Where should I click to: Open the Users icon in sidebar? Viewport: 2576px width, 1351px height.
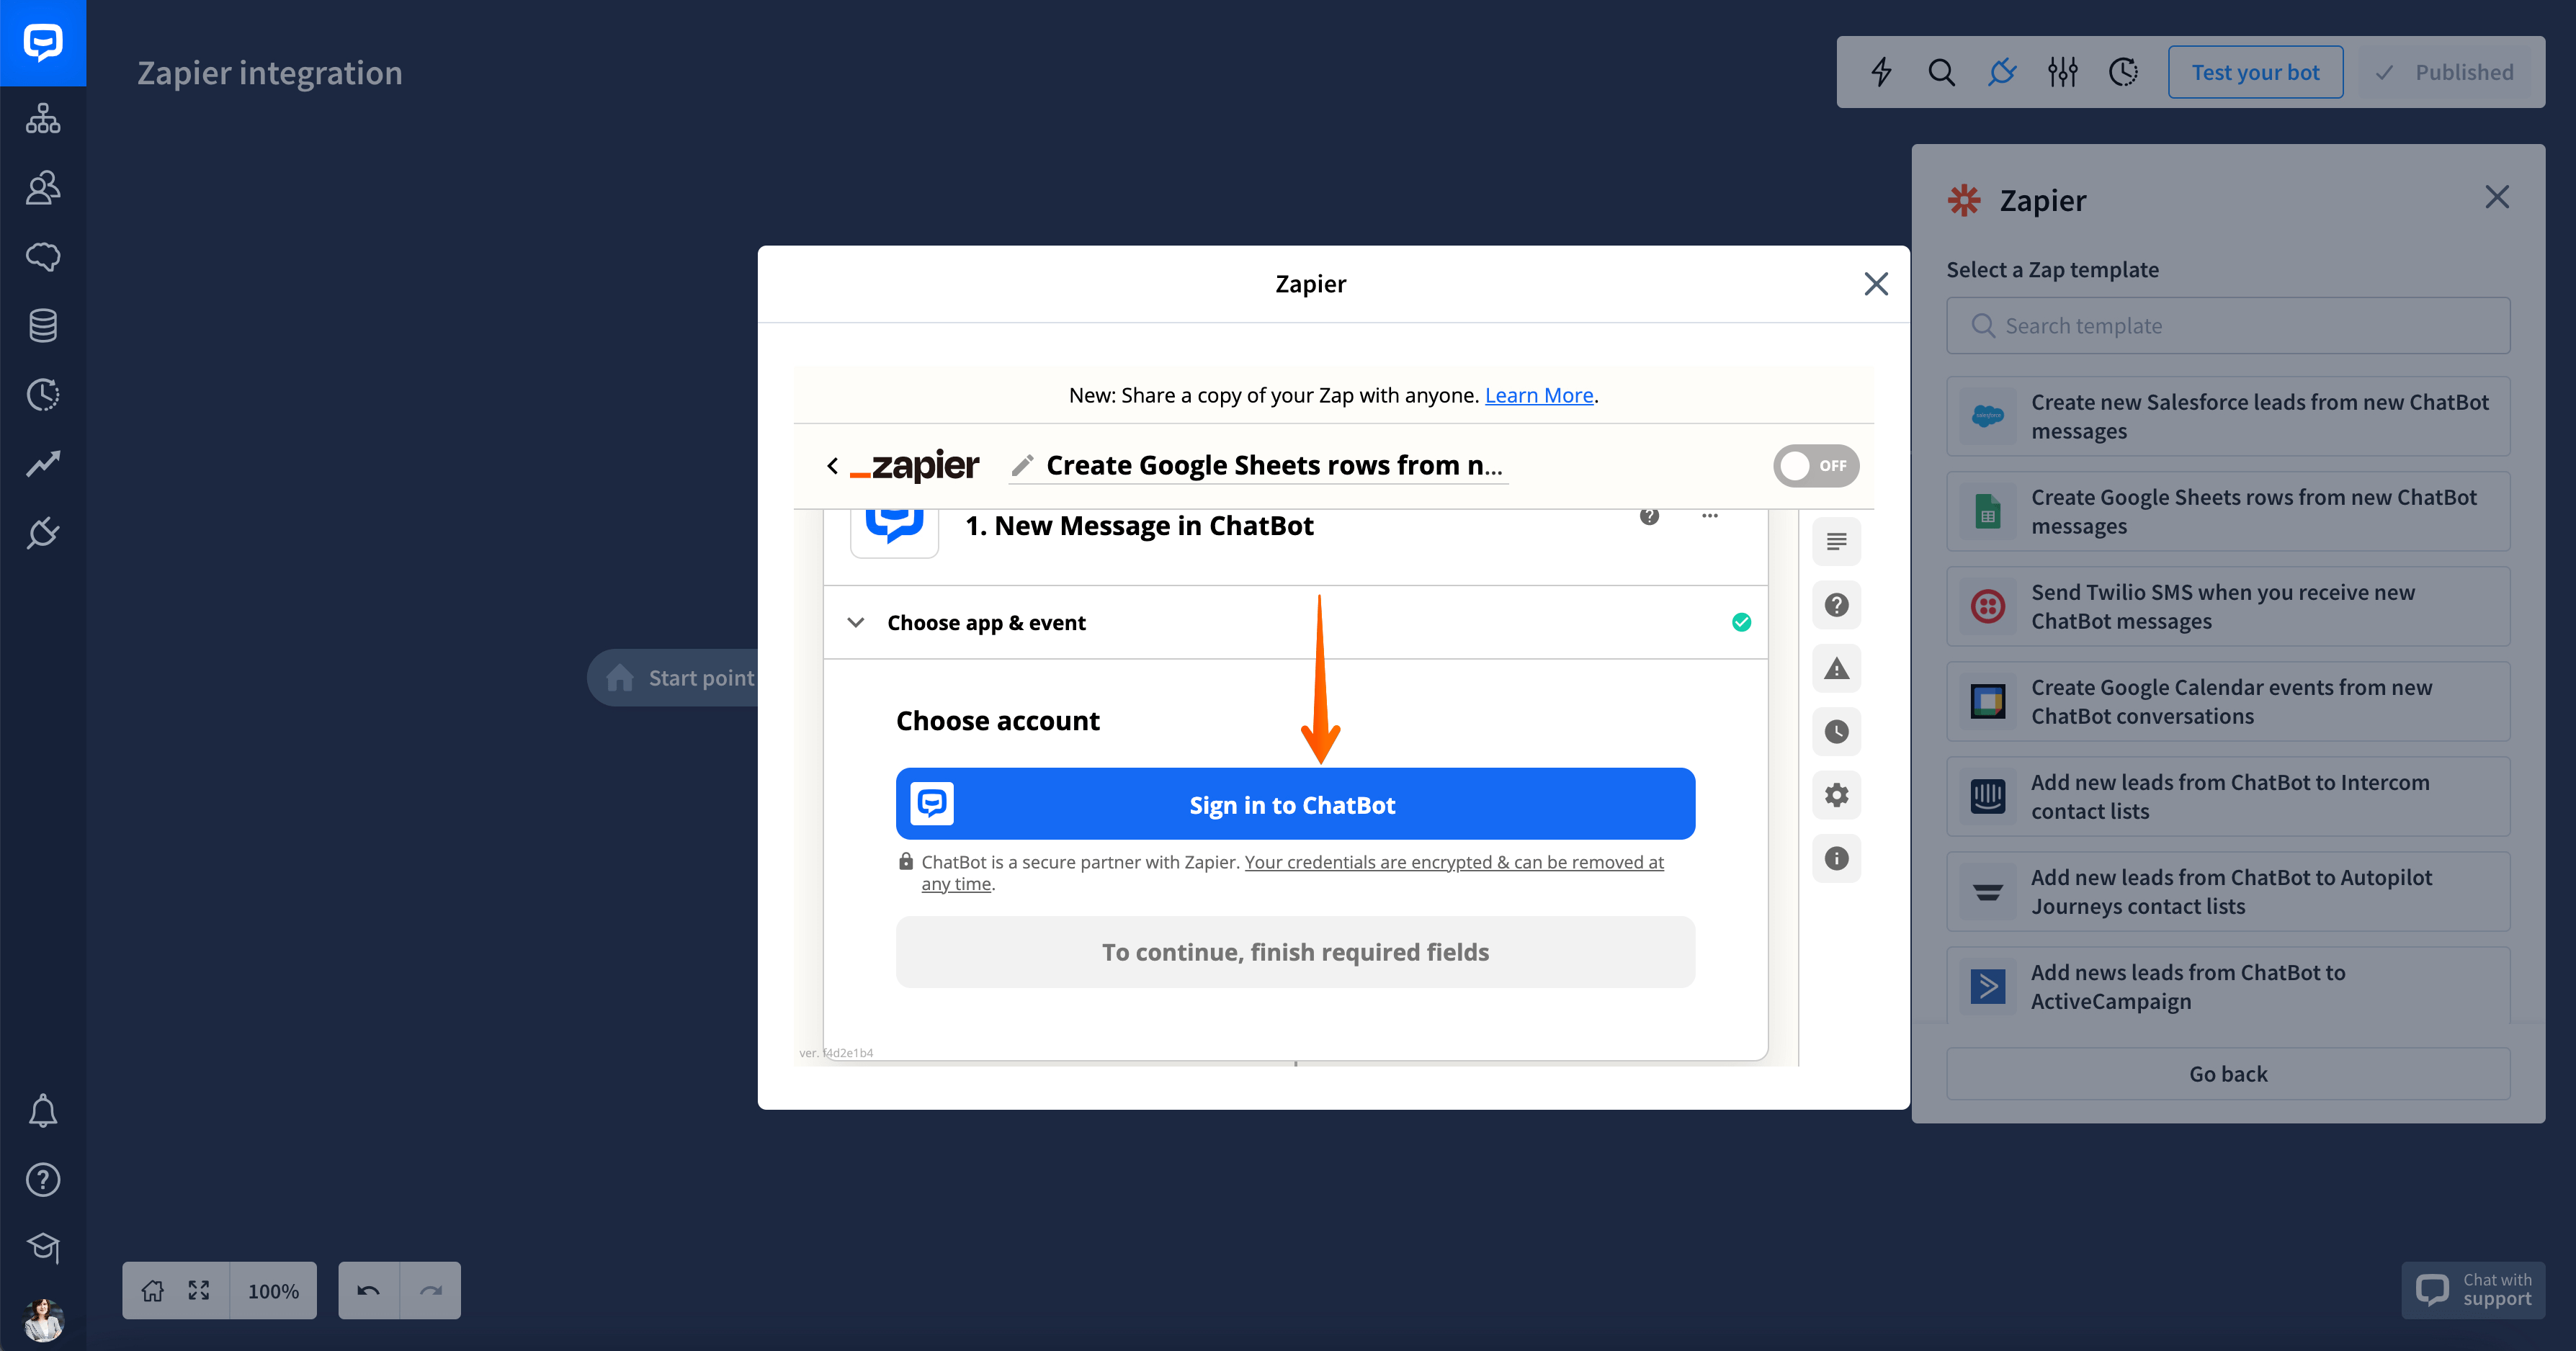(x=43, y=188)
